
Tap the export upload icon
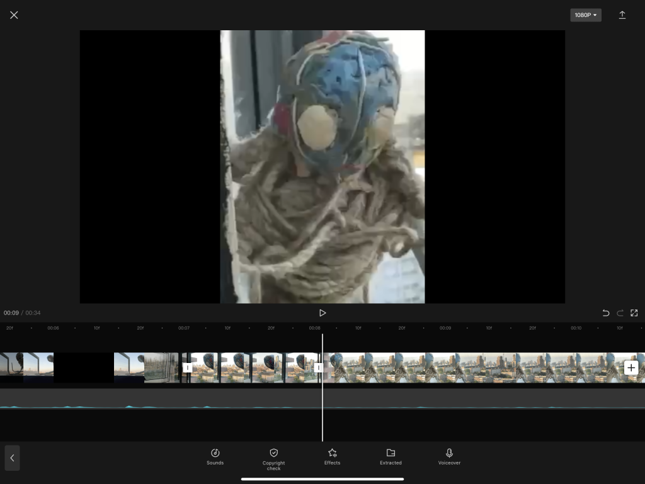click(x=622, y=15)
